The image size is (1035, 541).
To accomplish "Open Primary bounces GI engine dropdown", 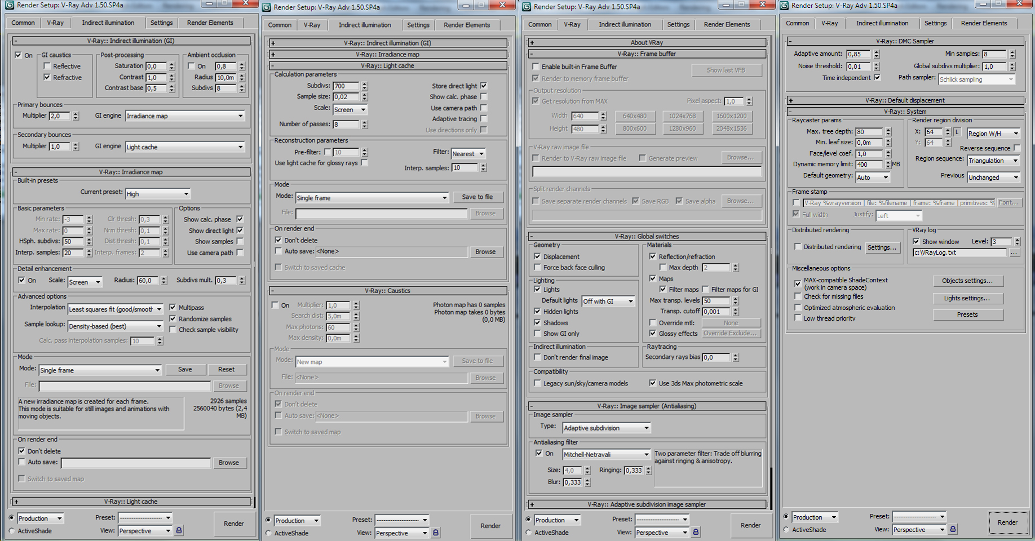I will [x=185, y=116].
